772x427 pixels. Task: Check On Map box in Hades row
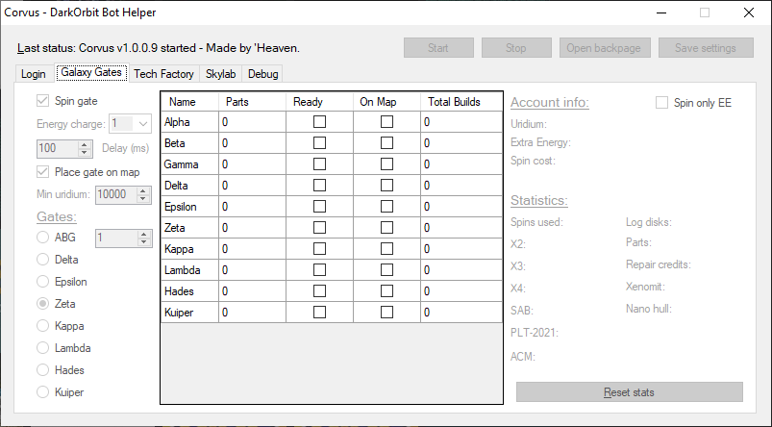[387, 291]
